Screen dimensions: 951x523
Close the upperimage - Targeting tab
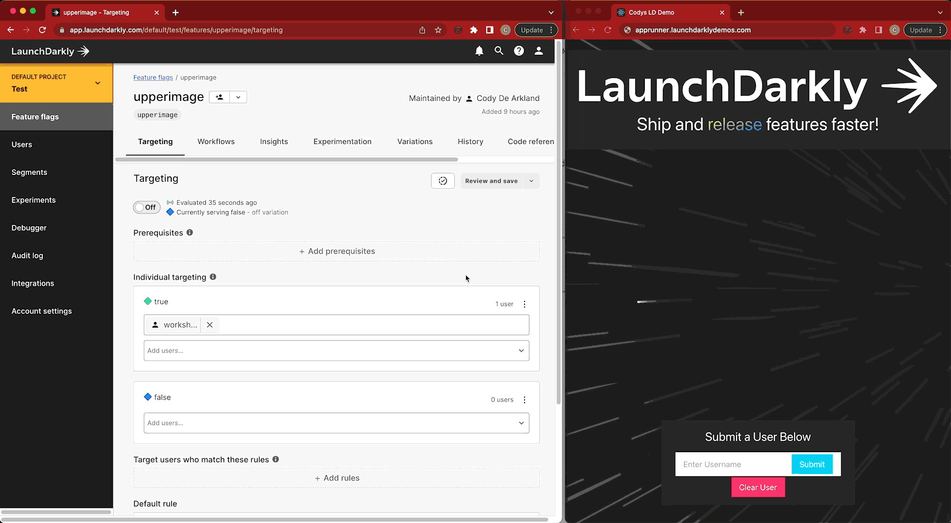coord(156,12)
